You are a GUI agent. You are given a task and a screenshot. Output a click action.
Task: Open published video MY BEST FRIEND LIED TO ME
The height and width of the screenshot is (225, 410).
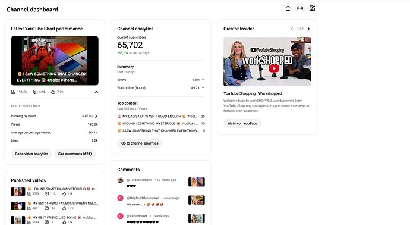[x=62, y=217]
